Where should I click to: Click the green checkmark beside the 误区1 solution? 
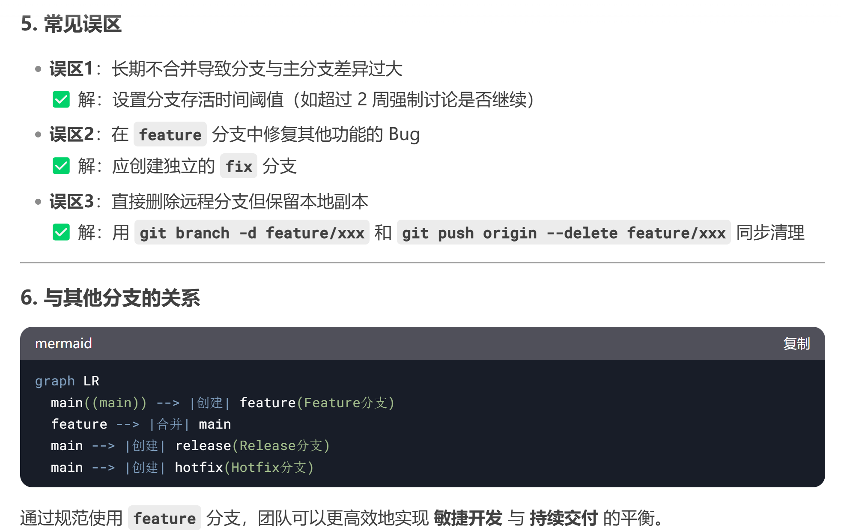pyautogui.click(x=61, y=99)
